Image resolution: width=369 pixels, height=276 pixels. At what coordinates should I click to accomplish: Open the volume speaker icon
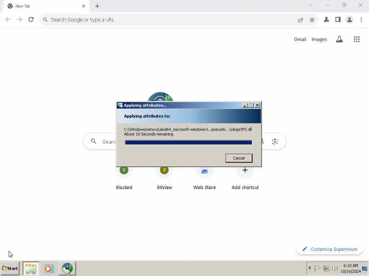[x=334, y=268]
